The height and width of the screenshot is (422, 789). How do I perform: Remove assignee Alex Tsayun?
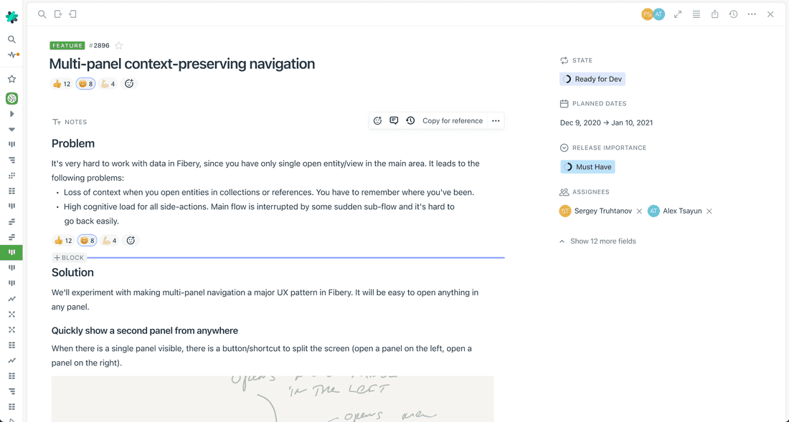point(709,211)
